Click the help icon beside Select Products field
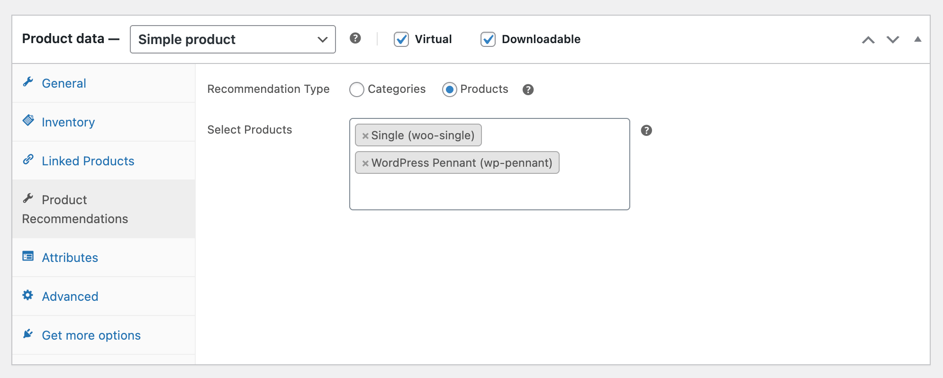The height and width of the screenshot is (378, 943). click(646, 130)
